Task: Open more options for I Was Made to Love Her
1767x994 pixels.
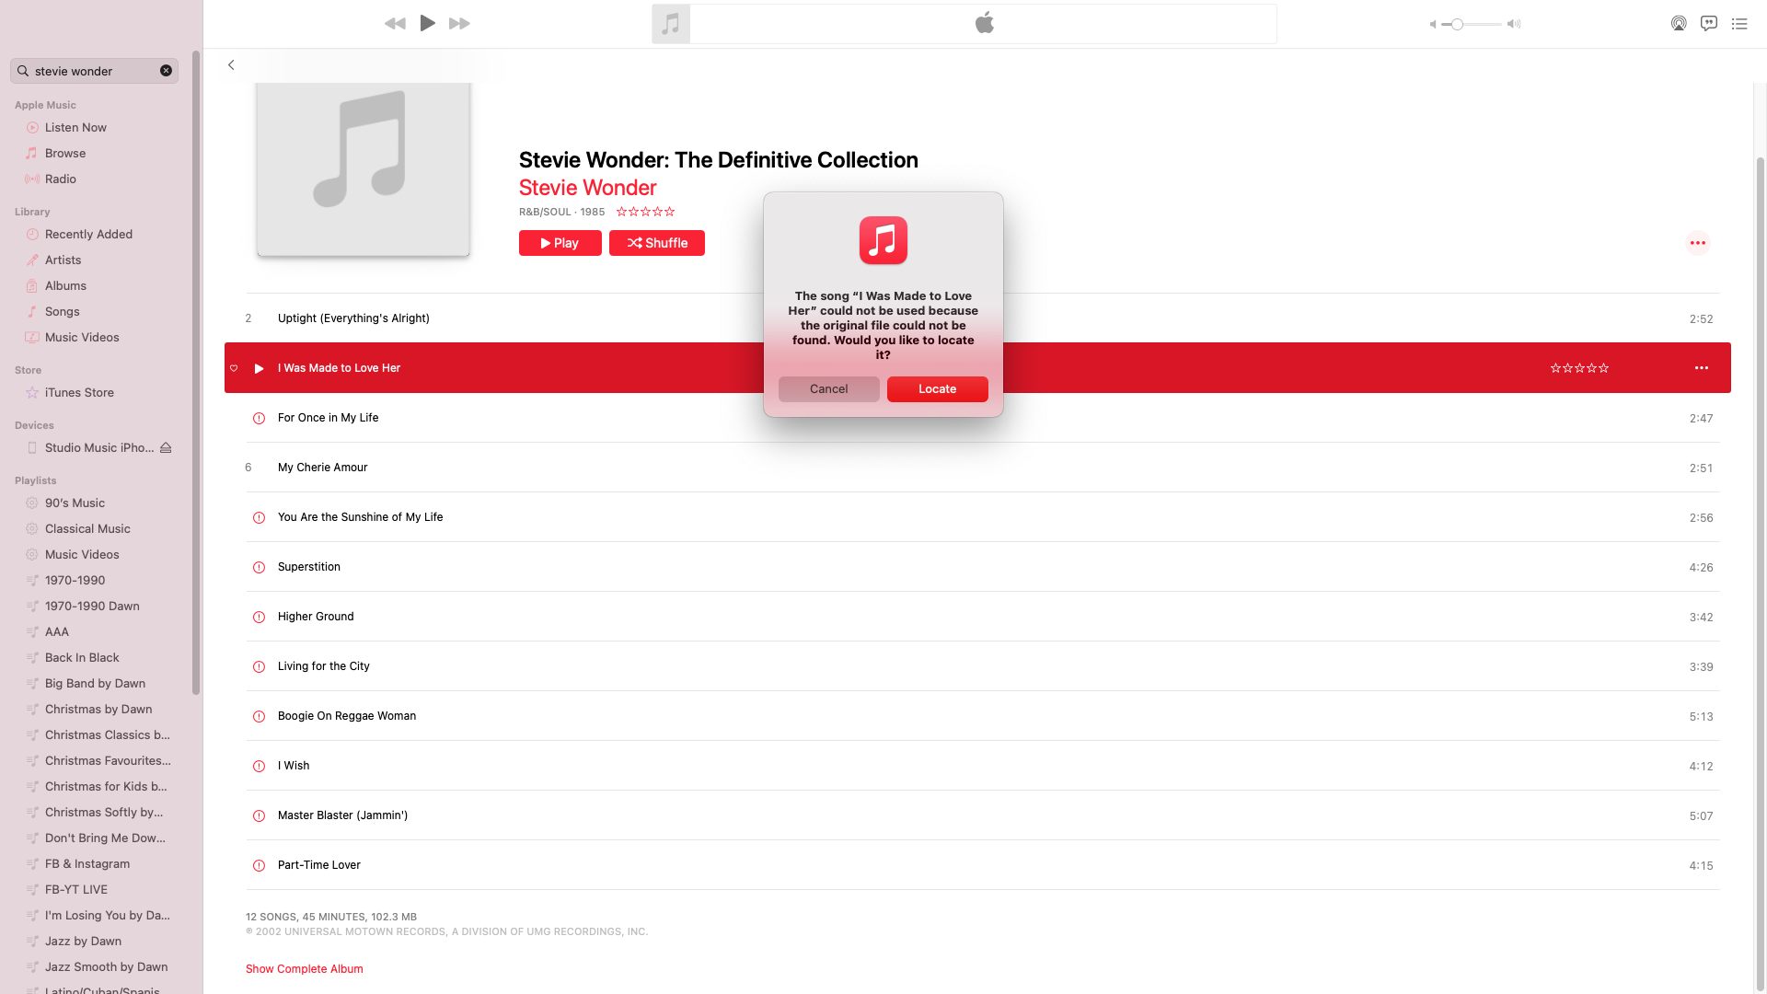Action: click(1702, 368)
